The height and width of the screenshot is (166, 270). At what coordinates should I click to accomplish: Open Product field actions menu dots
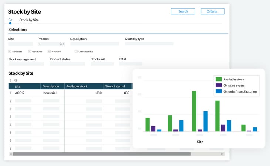coord(63,44)
